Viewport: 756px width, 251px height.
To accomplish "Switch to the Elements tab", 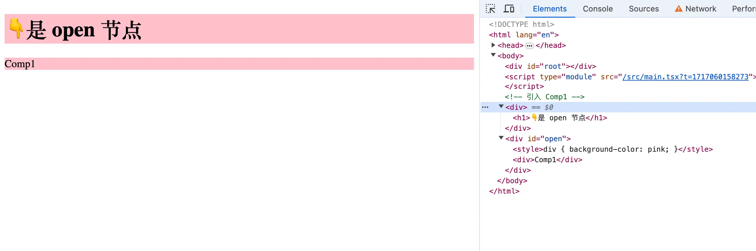I will tap(550, 9).
